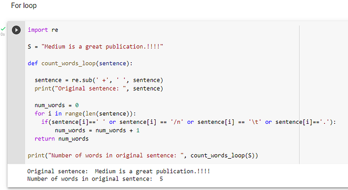348x190 pixels.
Task: Click the green execution checkmark icon
Action: coord(3,29)
